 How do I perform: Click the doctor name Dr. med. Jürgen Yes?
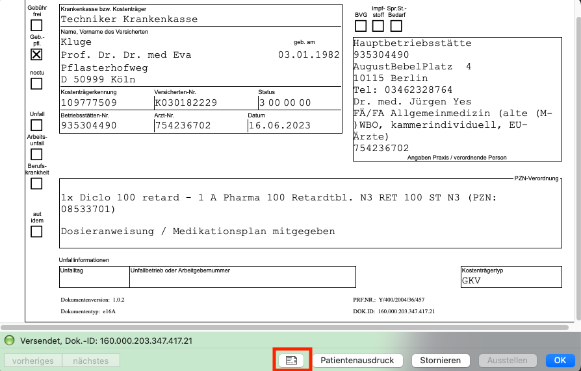(413, 102)
